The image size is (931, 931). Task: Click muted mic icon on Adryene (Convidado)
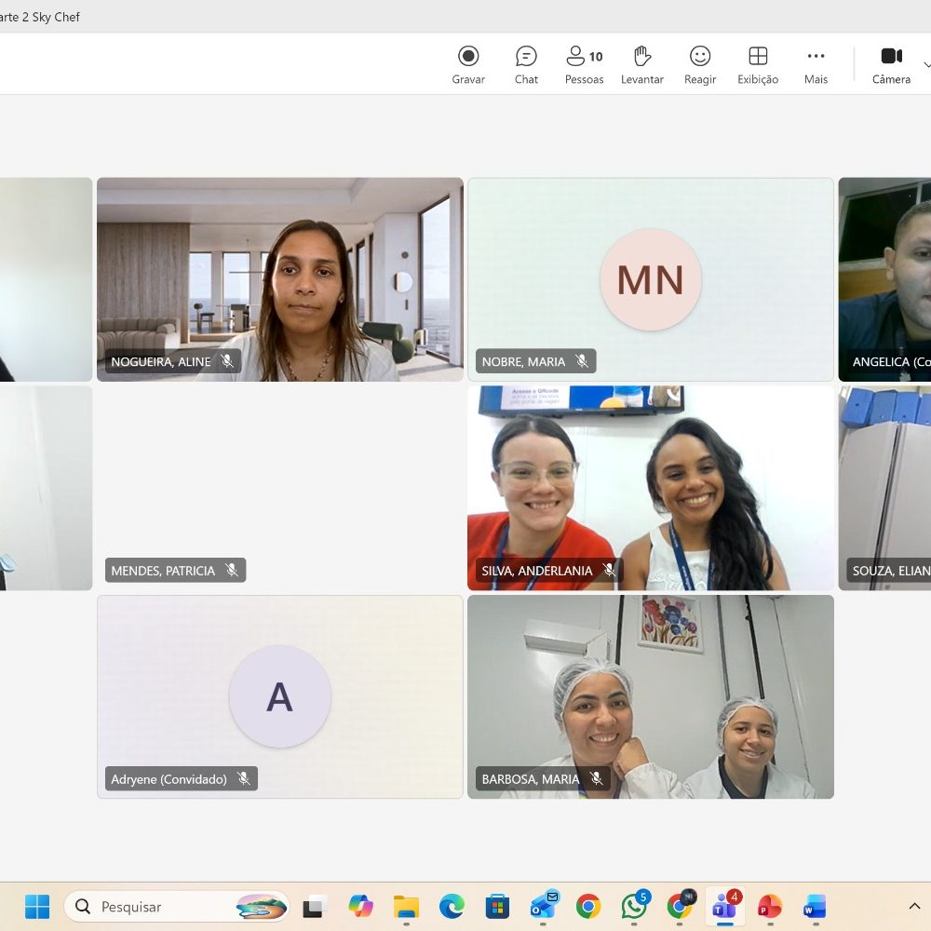243,778
